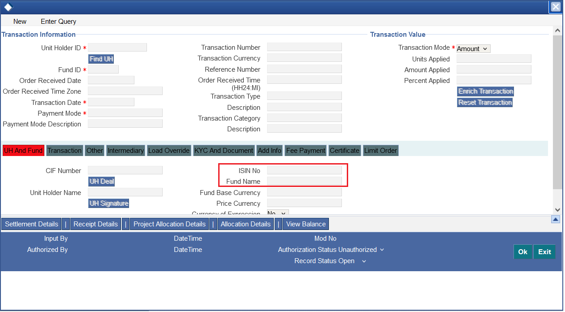Open Project Allocation Details
The image size is (565, 312).
[169, 224]
